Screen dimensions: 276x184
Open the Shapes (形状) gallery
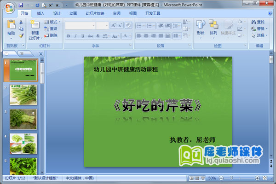(201, 29)
